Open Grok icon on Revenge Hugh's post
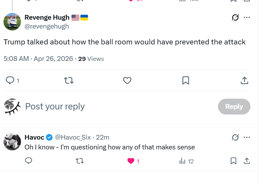The width and height of the screenshot is (265, 184). (x=235, y=17)
